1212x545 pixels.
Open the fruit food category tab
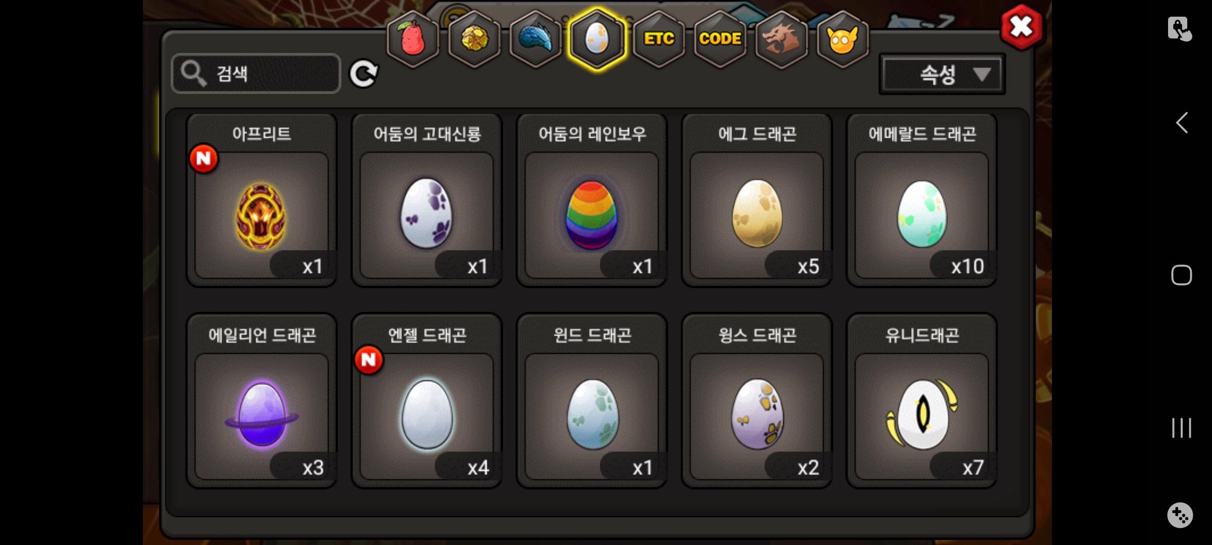coord(413,39)
